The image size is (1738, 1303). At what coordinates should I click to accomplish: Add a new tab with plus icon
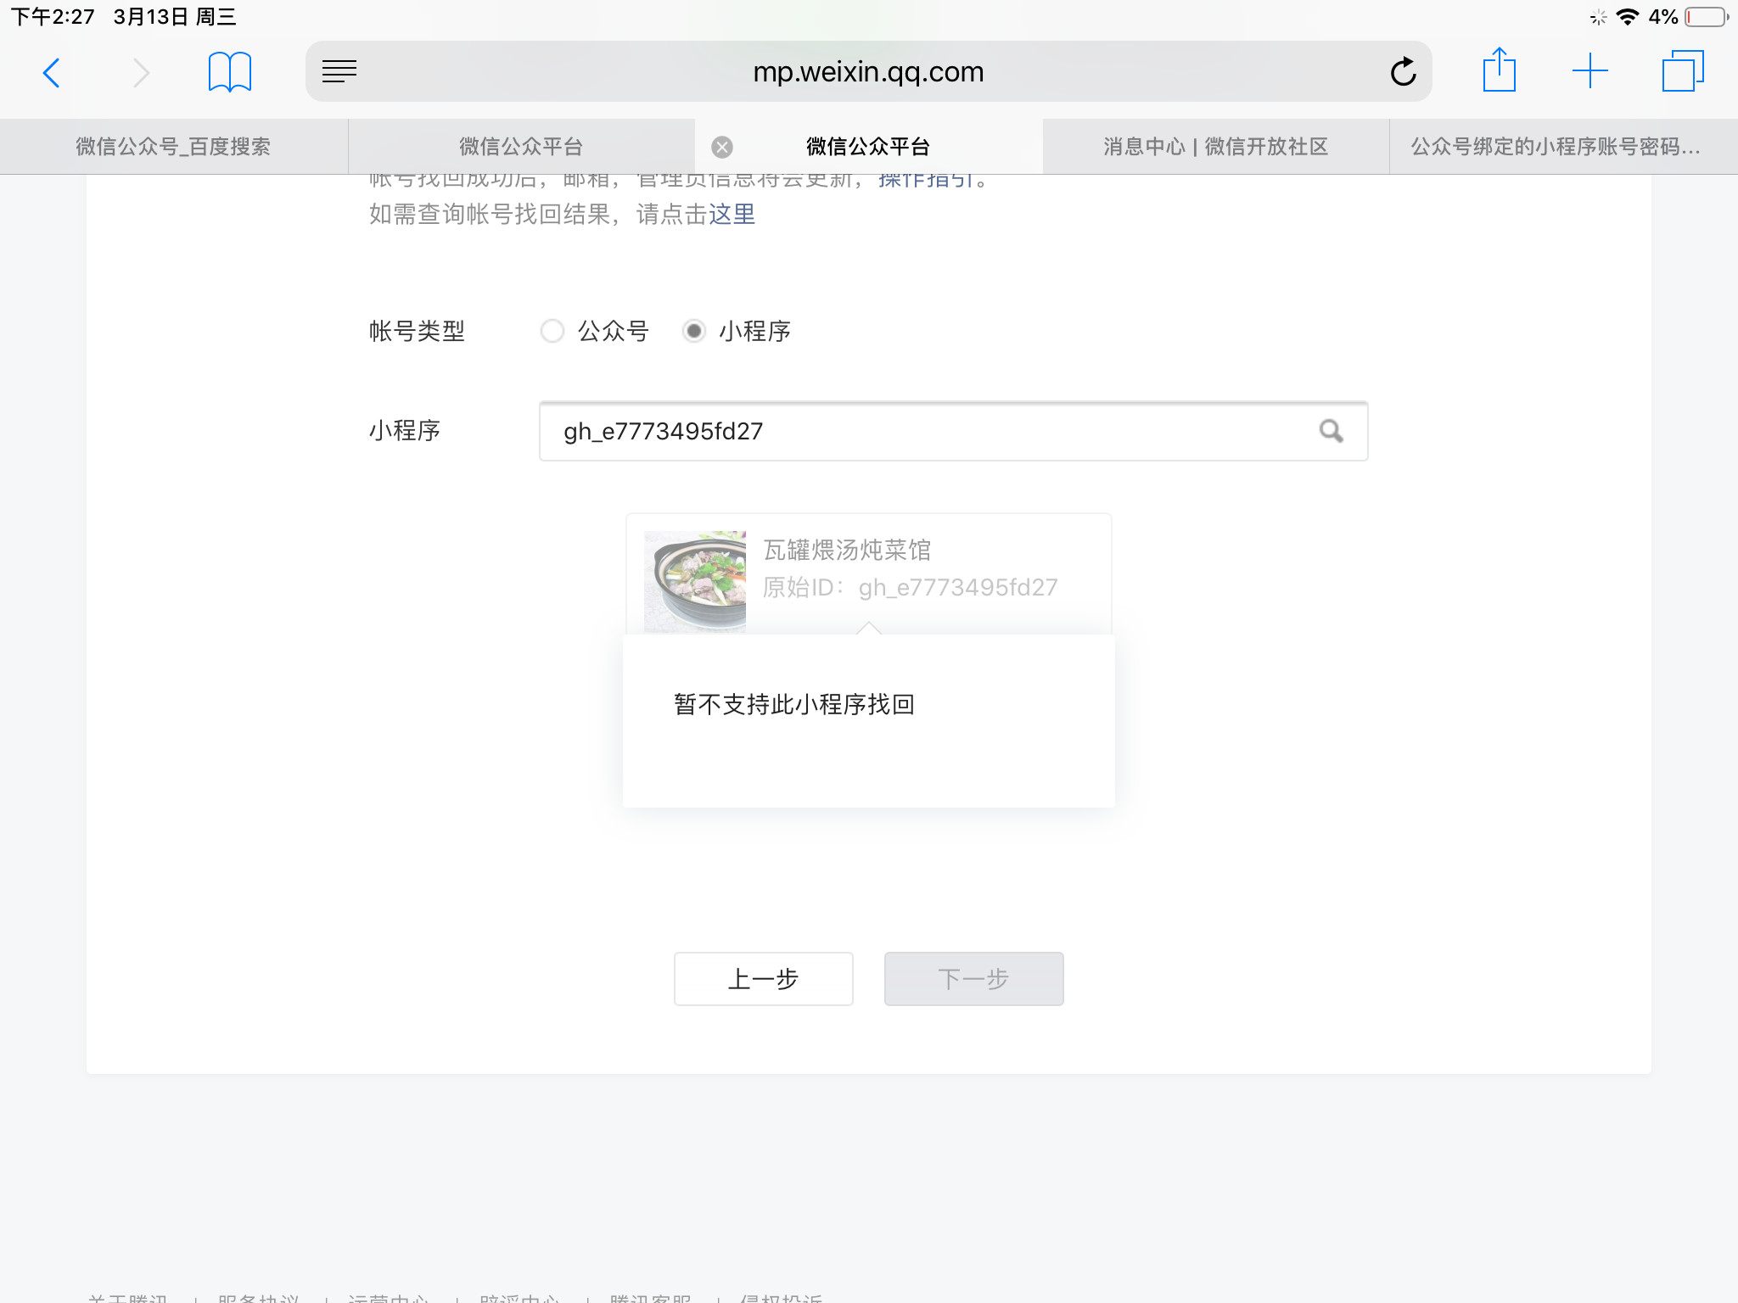pyautogui.click(x=1589, y=71)
